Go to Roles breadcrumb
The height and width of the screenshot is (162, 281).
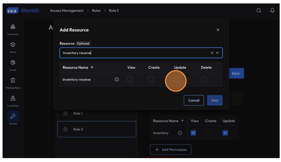point(96,11)
